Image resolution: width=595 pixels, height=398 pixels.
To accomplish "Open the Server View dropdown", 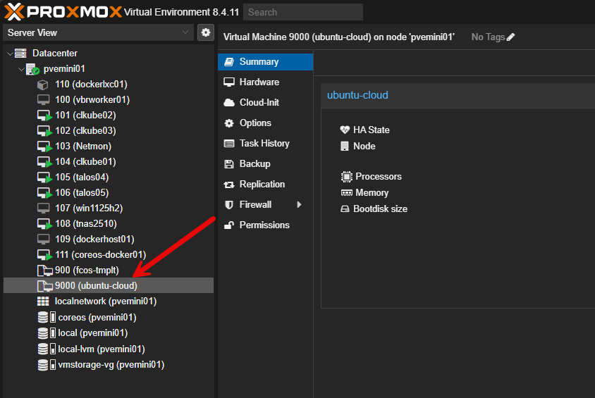I will tap(98, 32).
